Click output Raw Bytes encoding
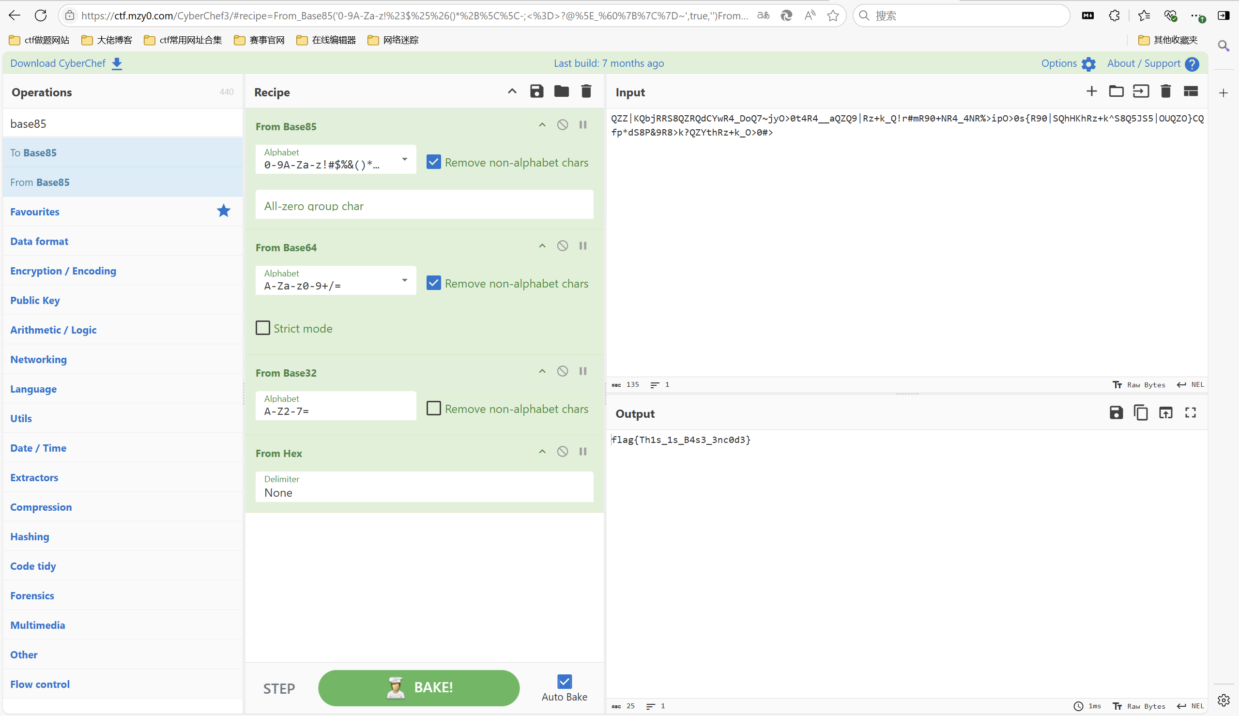The image size is (1239, 716). point(1139,706)
